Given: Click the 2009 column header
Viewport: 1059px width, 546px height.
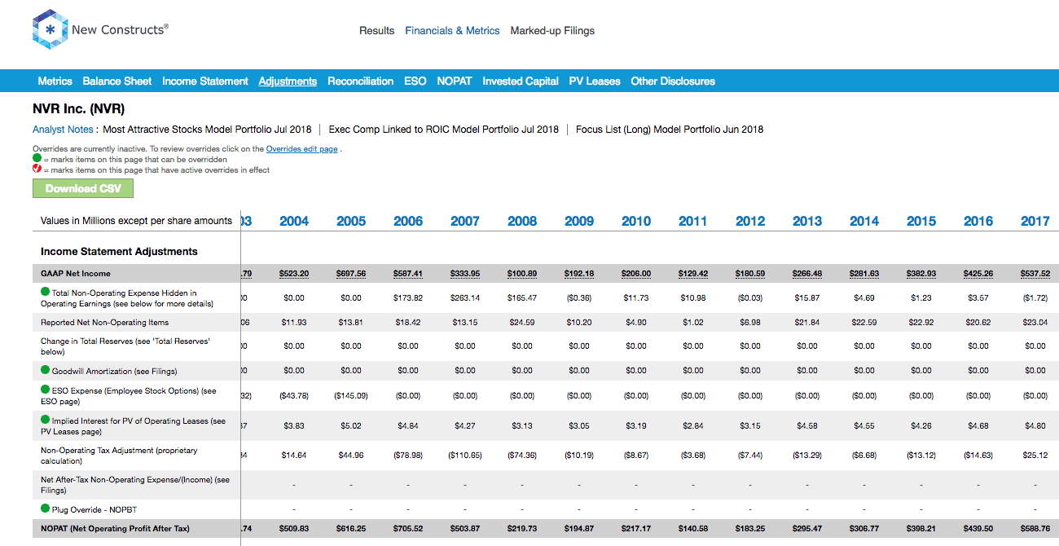Looking at the screenshot, I should [579, 221].
